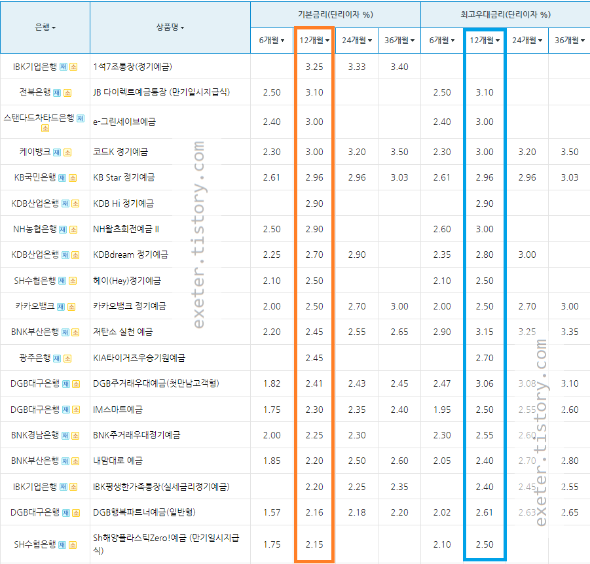Screen dimensions: 590x564
Task: Select product 1석7조통장(정기예금)
Action: 132,67
